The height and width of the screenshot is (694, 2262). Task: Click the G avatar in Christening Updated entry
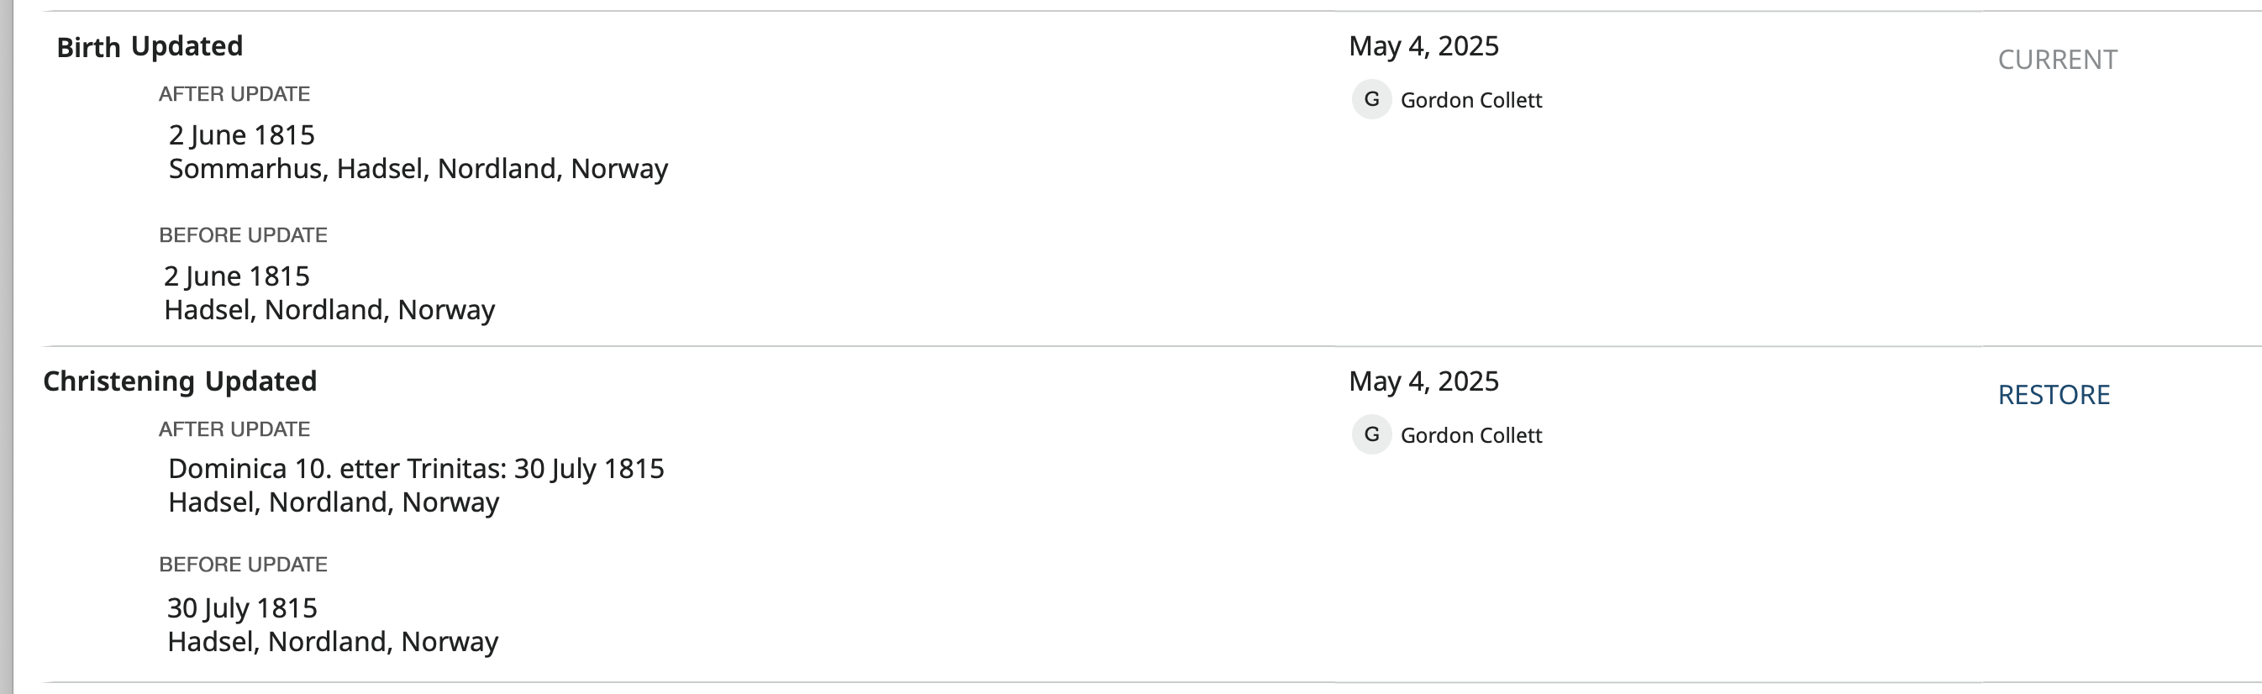1370,435
